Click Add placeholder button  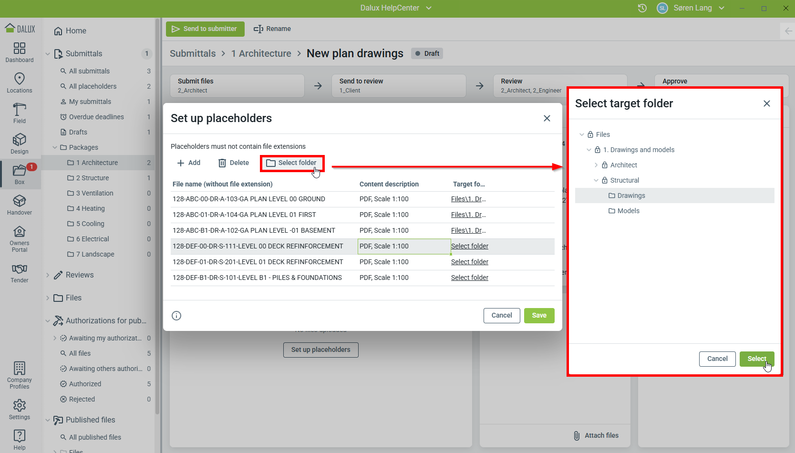189,163
